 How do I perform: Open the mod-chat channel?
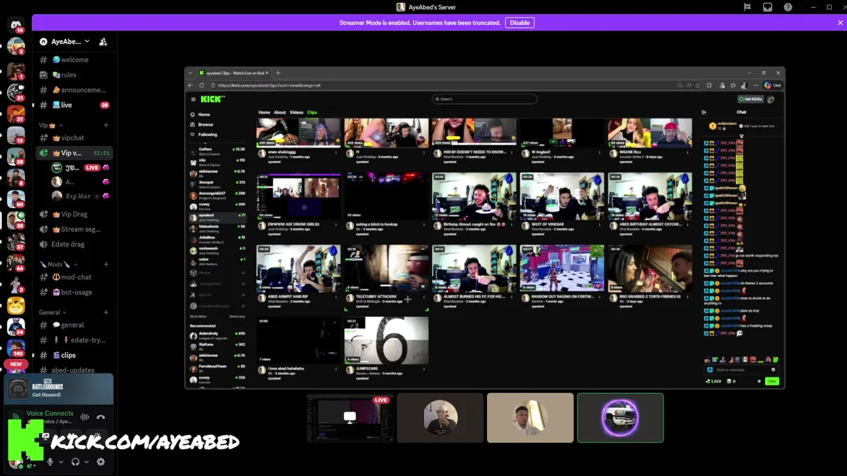(73, 277)
